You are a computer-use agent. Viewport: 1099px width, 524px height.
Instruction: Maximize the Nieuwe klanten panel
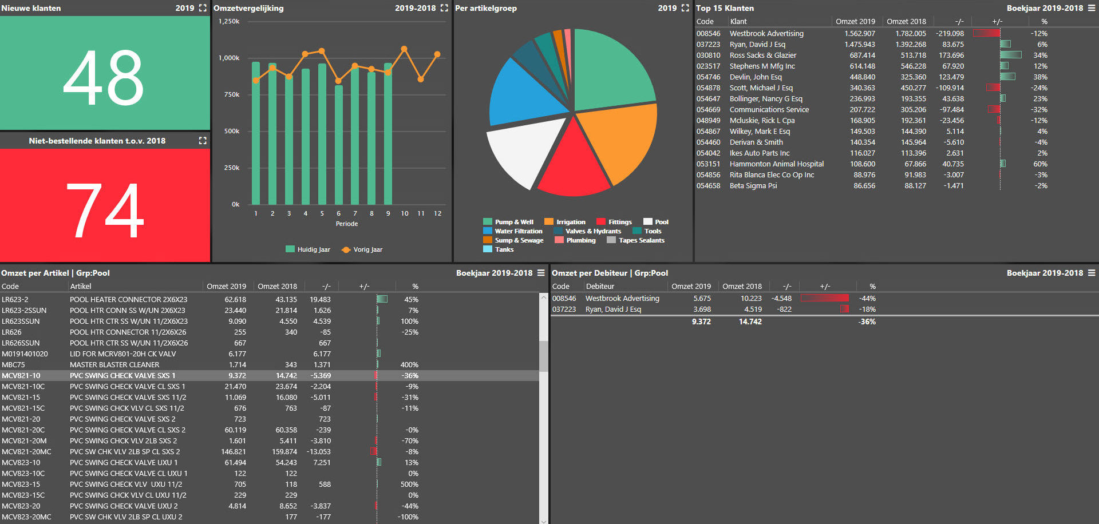coord(203,8)
